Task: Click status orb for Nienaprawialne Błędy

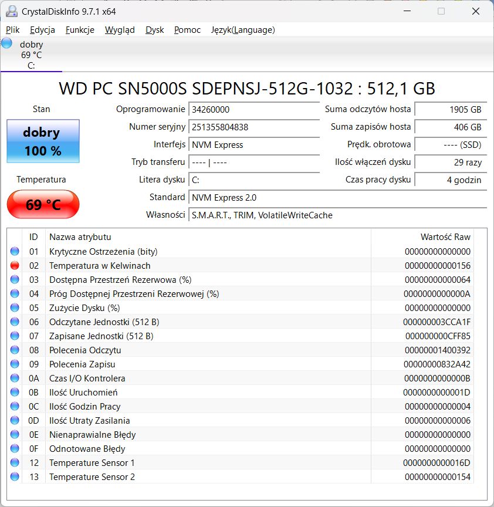Action: coord(15,434)
